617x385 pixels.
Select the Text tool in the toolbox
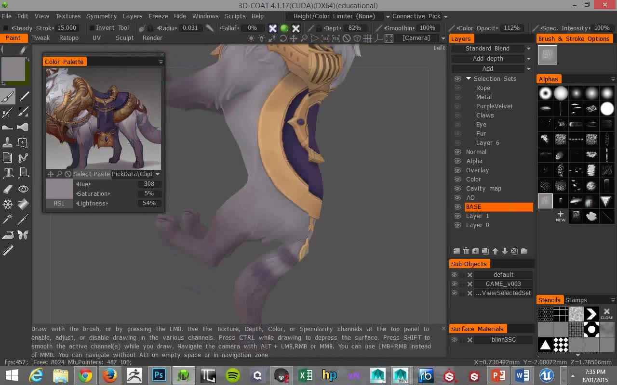click(8, 173)
